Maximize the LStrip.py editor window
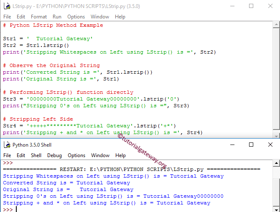The width and height of the screenshot is (280, 212). [251, 6]
